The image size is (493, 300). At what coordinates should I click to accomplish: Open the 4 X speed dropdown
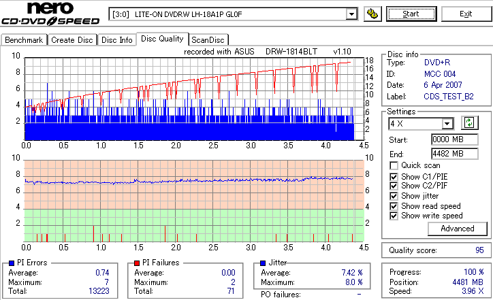click(447, 124)
